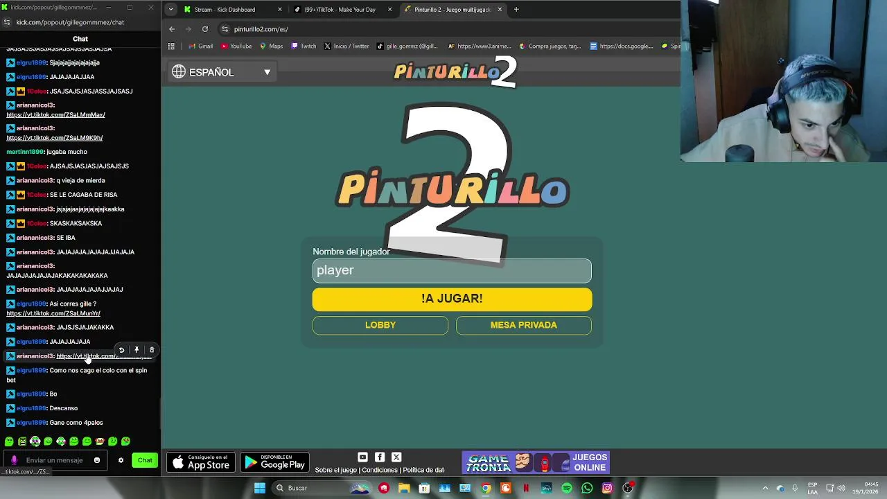
Task: Open the YouTube bookmark
Action: pos(236,46)
